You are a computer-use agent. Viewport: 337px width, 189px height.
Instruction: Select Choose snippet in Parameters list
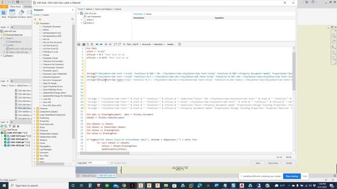click(x=46, y=55)
